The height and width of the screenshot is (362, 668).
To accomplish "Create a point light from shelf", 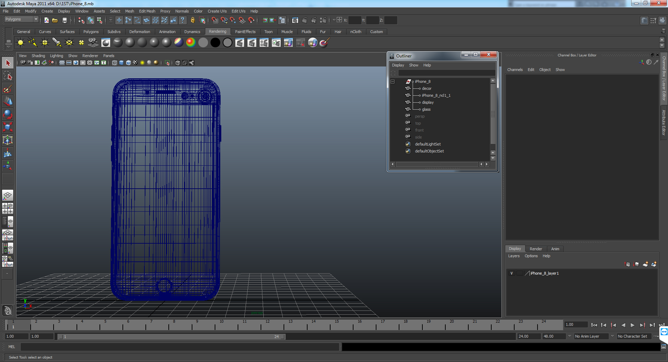I will coord(45,43).
